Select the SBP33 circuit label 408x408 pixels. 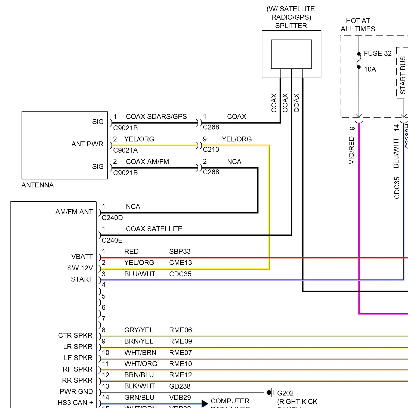pos(180,251)
